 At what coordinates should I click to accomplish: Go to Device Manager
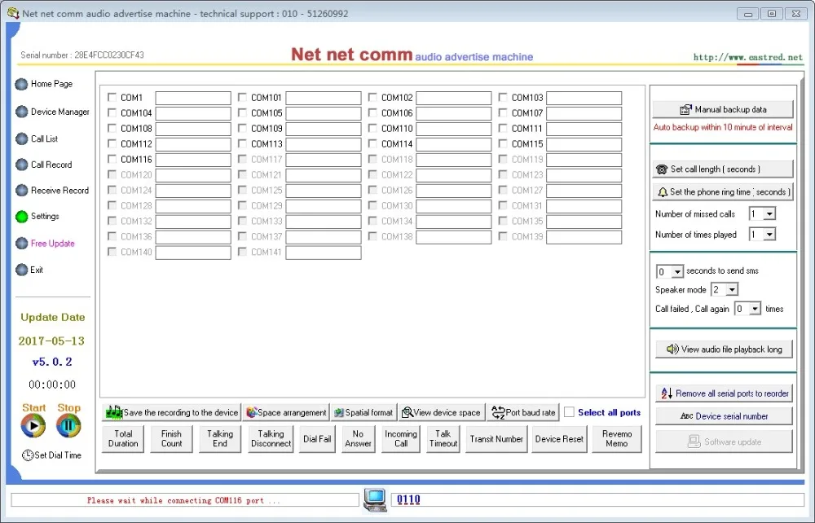pyautogui.click(x=59, y=112)
